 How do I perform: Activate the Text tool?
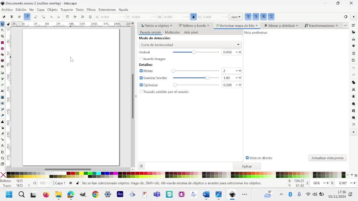[3, 91]
